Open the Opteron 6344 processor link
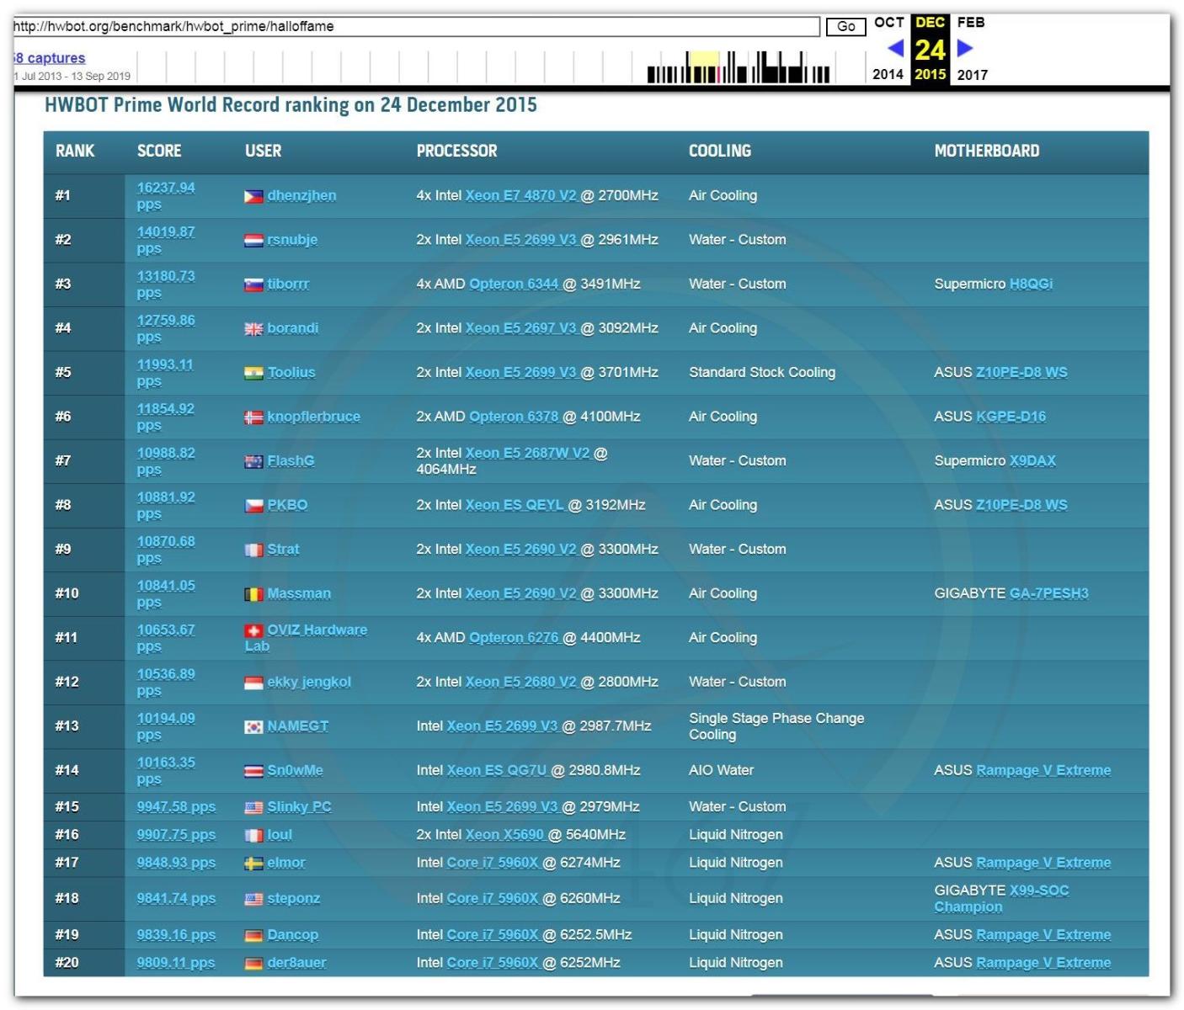1184x1010 pixels. click(514, 284)
